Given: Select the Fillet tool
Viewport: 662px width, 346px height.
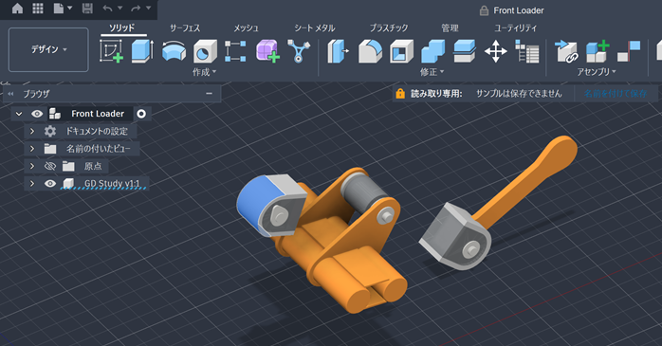Looking at the screenshot, I should [370, 51].
